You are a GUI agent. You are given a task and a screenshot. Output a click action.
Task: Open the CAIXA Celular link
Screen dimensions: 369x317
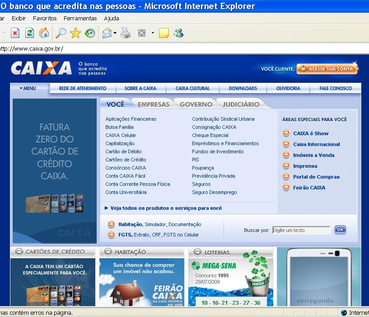click(x=121, y=135)
